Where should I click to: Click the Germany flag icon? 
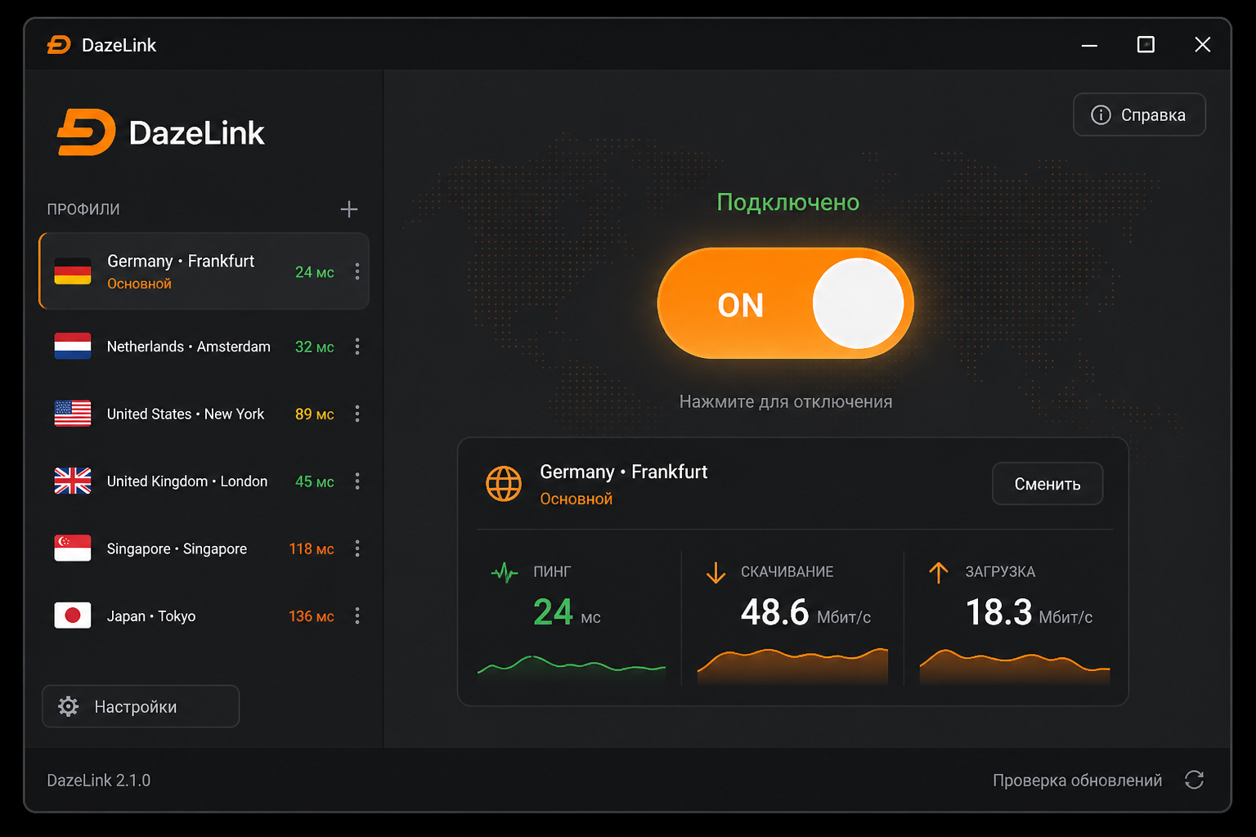click(73, 271)
